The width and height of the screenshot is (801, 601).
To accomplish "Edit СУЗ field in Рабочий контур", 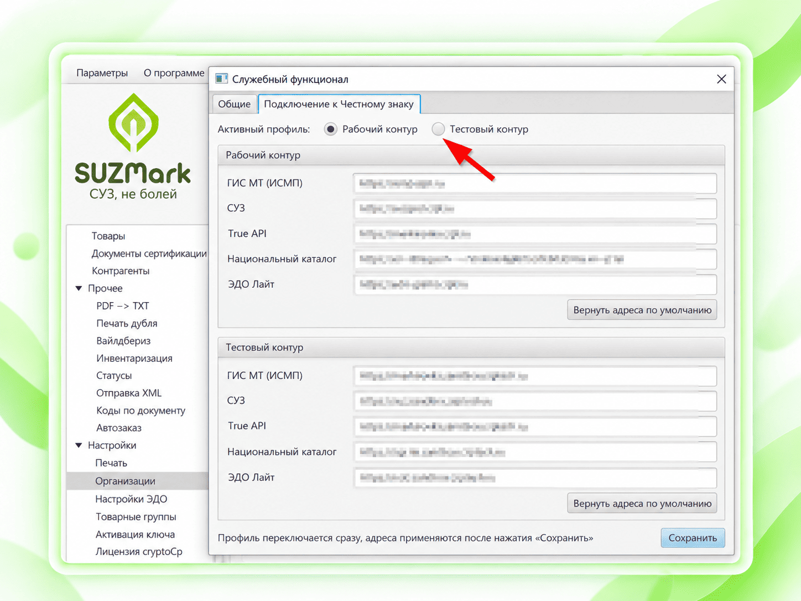I will 535,209.
